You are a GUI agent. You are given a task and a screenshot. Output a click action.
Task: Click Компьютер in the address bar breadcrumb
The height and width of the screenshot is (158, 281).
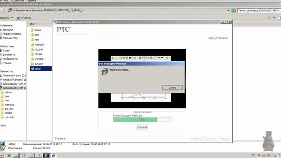coord(22,11)
